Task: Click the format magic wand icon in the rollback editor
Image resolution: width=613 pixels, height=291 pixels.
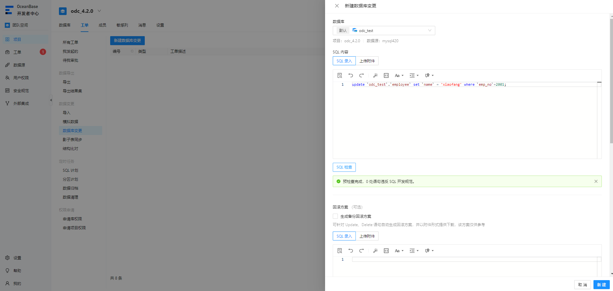Action: point(375,251)
